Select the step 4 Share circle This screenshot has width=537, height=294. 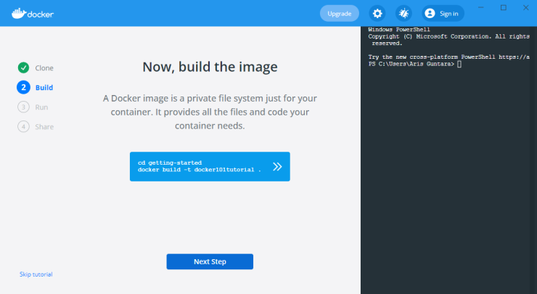point(24,126)
